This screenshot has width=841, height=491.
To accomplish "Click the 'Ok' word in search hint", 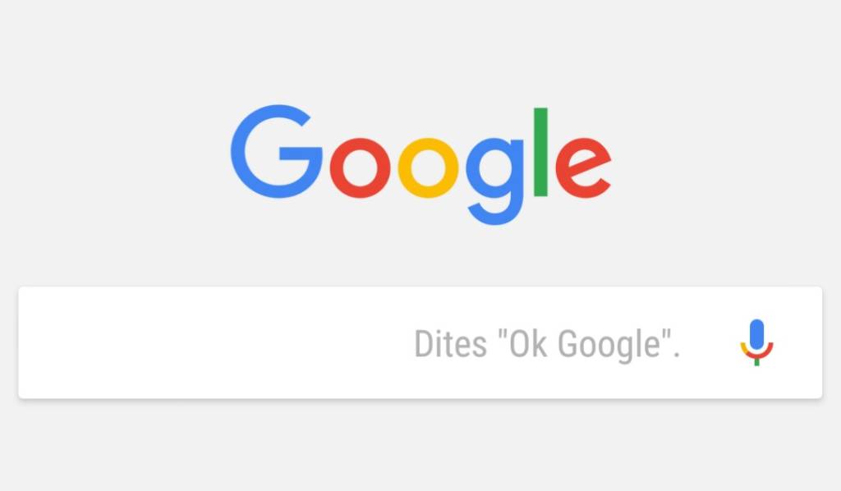I will 528,343.
